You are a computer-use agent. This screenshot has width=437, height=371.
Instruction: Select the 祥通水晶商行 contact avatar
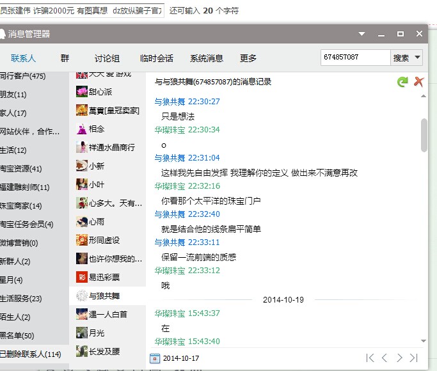82,147
